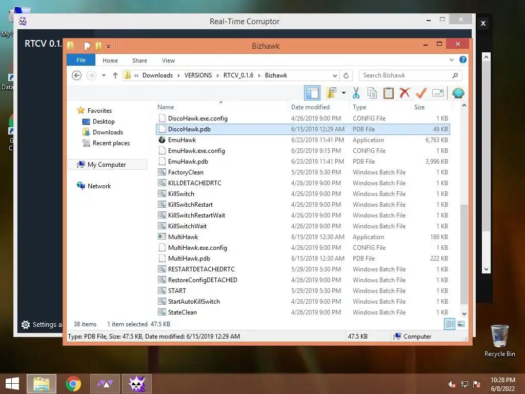The width and height of the screenshot is (525, 394).
Task: Cut selection with the scissors icon
Action: click(356, 93)
